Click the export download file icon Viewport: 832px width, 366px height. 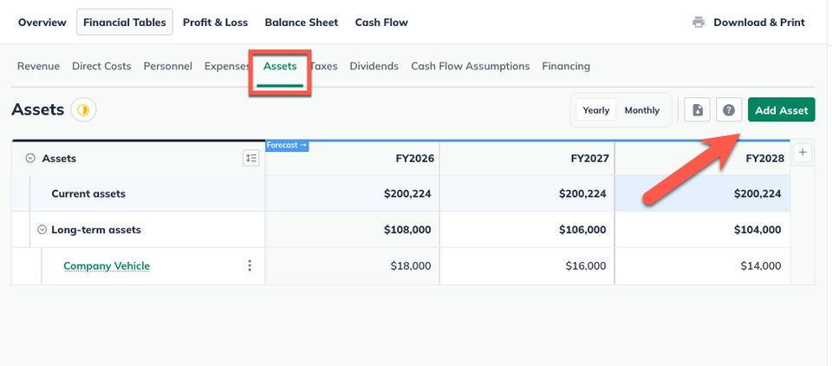click(697, 110)
